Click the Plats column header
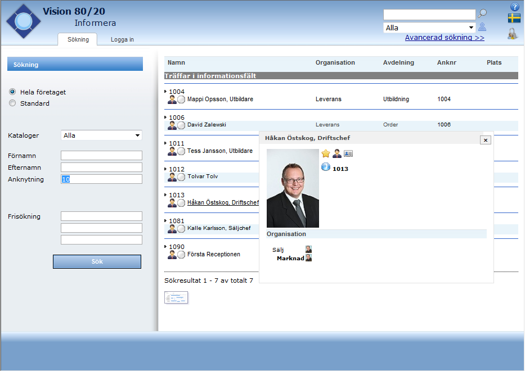The image size is (525, 371). tap(494, 62)
